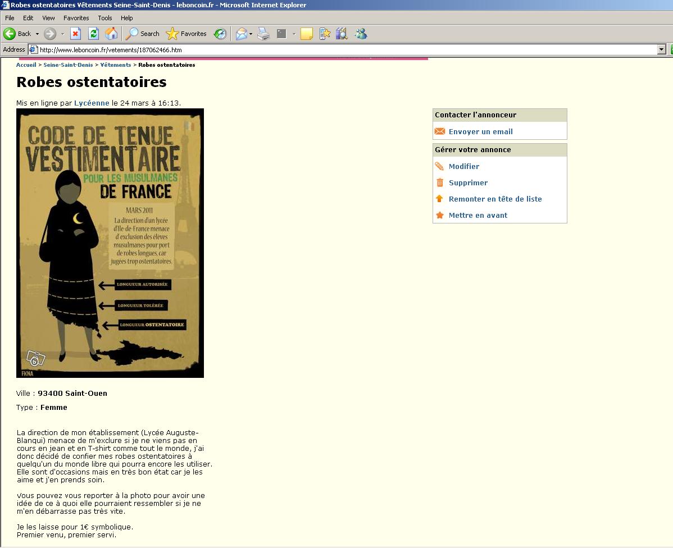Open the View menu

point(48,18)
